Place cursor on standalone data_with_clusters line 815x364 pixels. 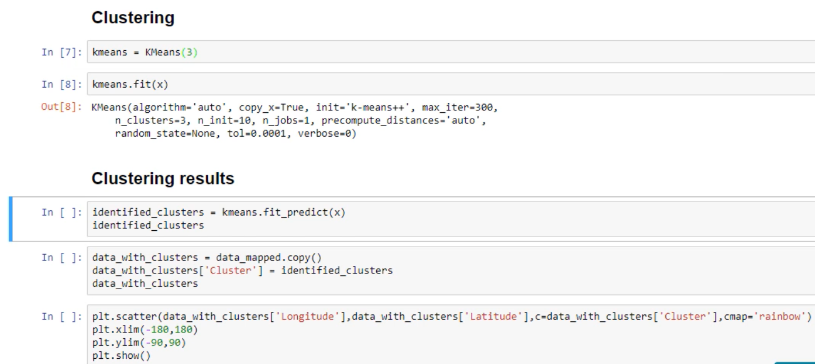(x=146, y=285)
